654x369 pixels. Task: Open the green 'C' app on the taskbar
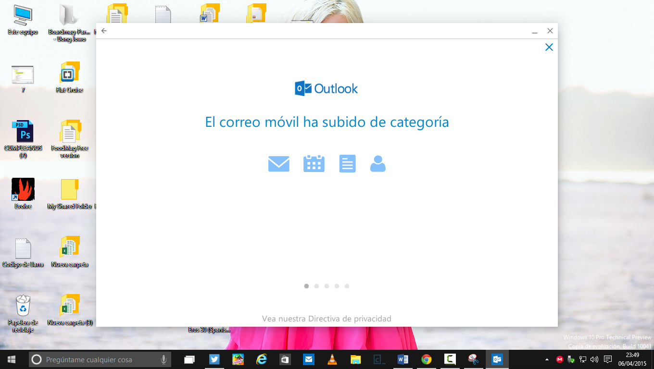(x=450, y=359)
